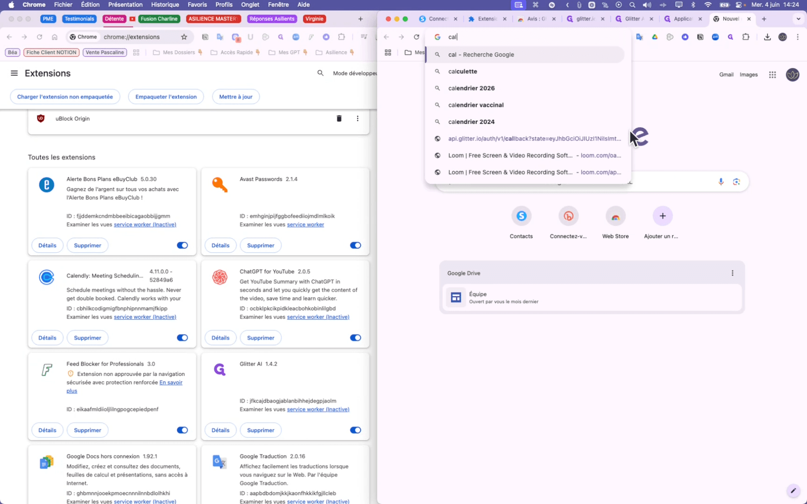Toggle Feed Blocker for Professionals off
Image resolution: width=807 pixels, height=504 pixels.
(x=182, y=430)
